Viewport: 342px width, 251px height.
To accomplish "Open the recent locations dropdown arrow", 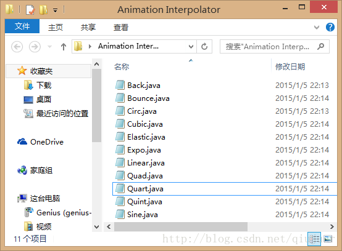I will [x=50, y=47].
